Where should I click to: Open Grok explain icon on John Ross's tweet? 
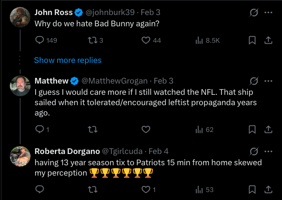pyautogui.click(x=254, y=12)
